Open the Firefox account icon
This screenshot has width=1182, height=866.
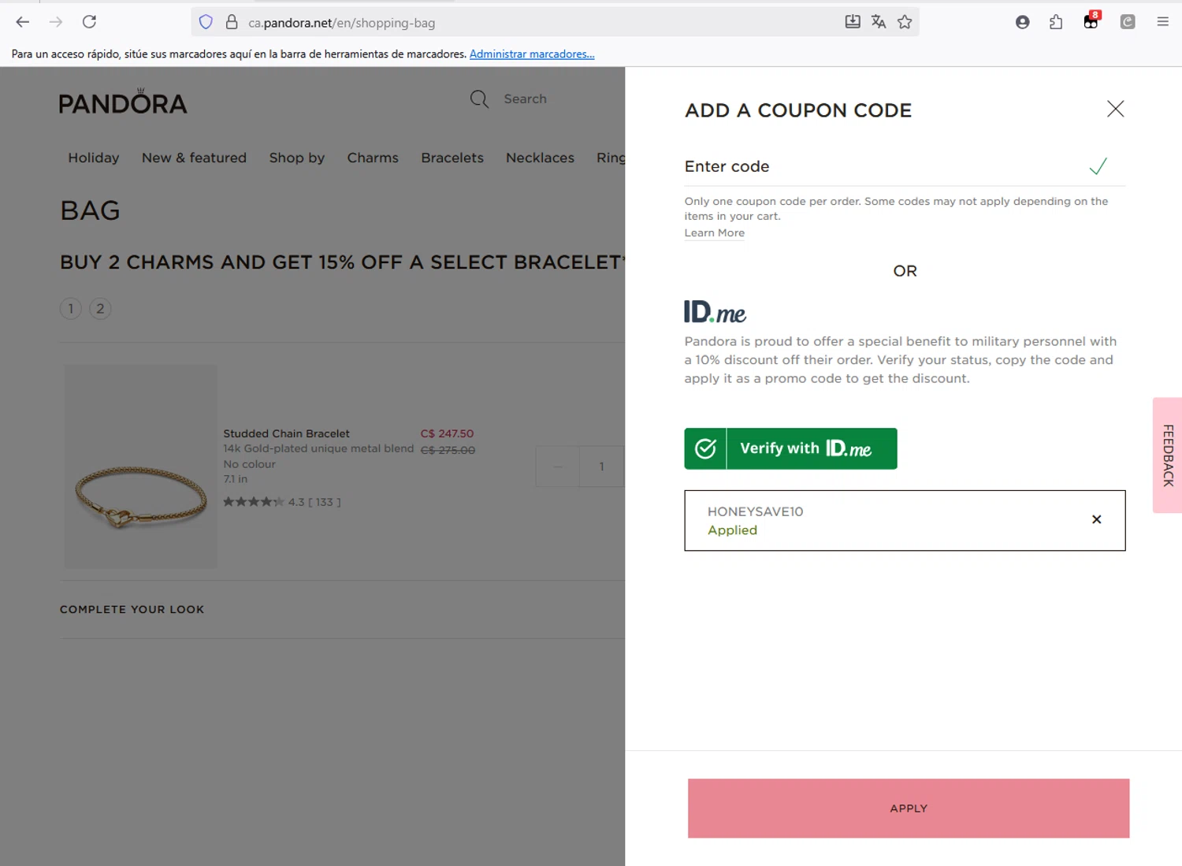click(1022, 22)
